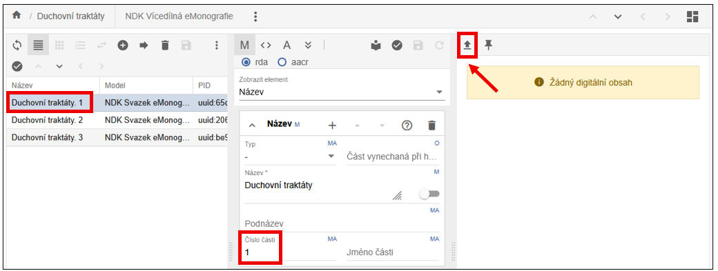Delete the Název element with trash icon

(x=431, y=126)
